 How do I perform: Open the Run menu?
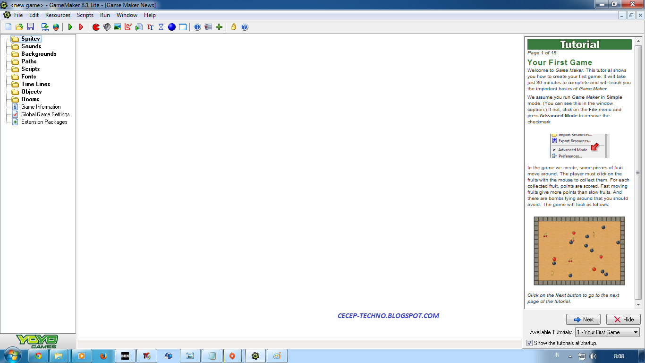105,15
